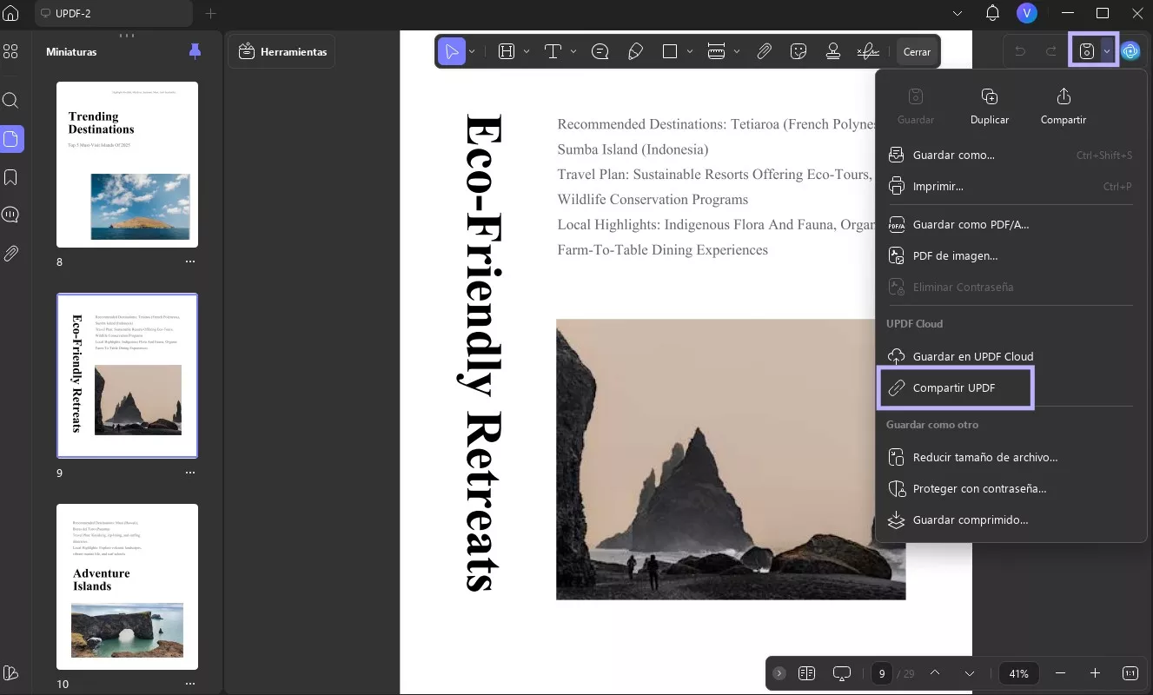The height and width of the screenshot is (695, 1153).
Task: Select page 9 Eco-Friendly Retreats thumbnail
Action: click(x=127, y=375)
